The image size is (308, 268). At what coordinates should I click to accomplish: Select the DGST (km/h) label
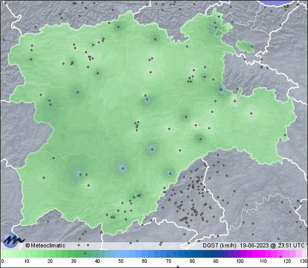coord(219,245)
